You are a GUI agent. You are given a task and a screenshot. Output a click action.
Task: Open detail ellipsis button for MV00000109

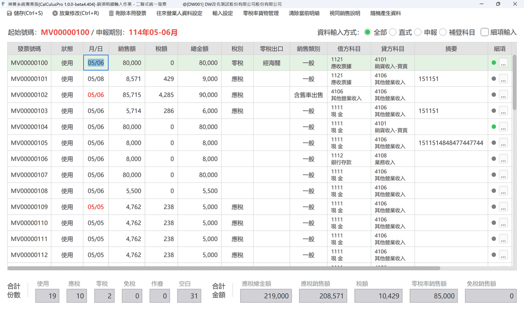click(503, 207)
